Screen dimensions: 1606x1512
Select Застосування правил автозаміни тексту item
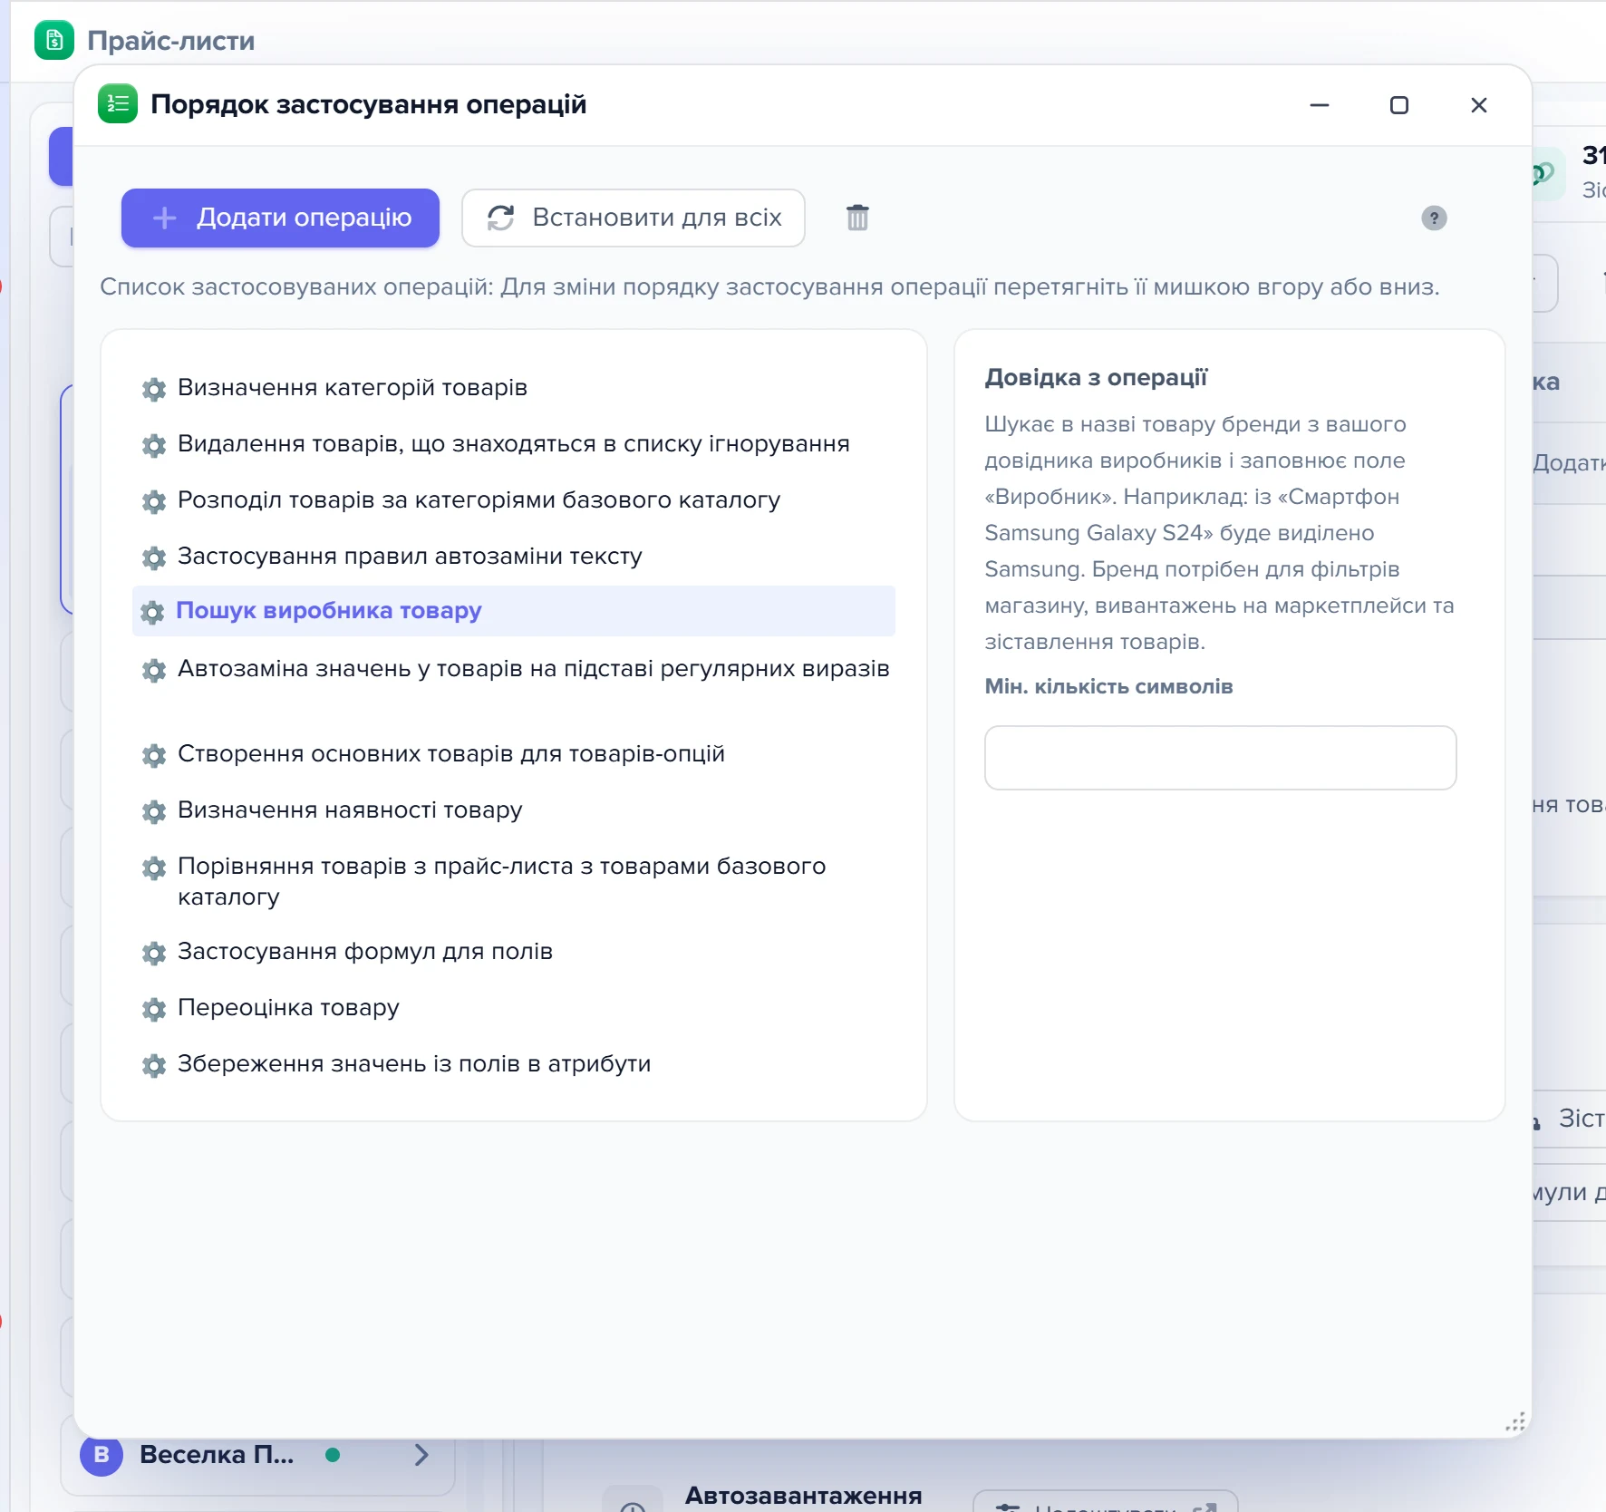[514, 557]
